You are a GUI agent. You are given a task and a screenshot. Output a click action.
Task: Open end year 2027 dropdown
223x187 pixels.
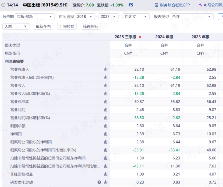(x=108, y=17)
